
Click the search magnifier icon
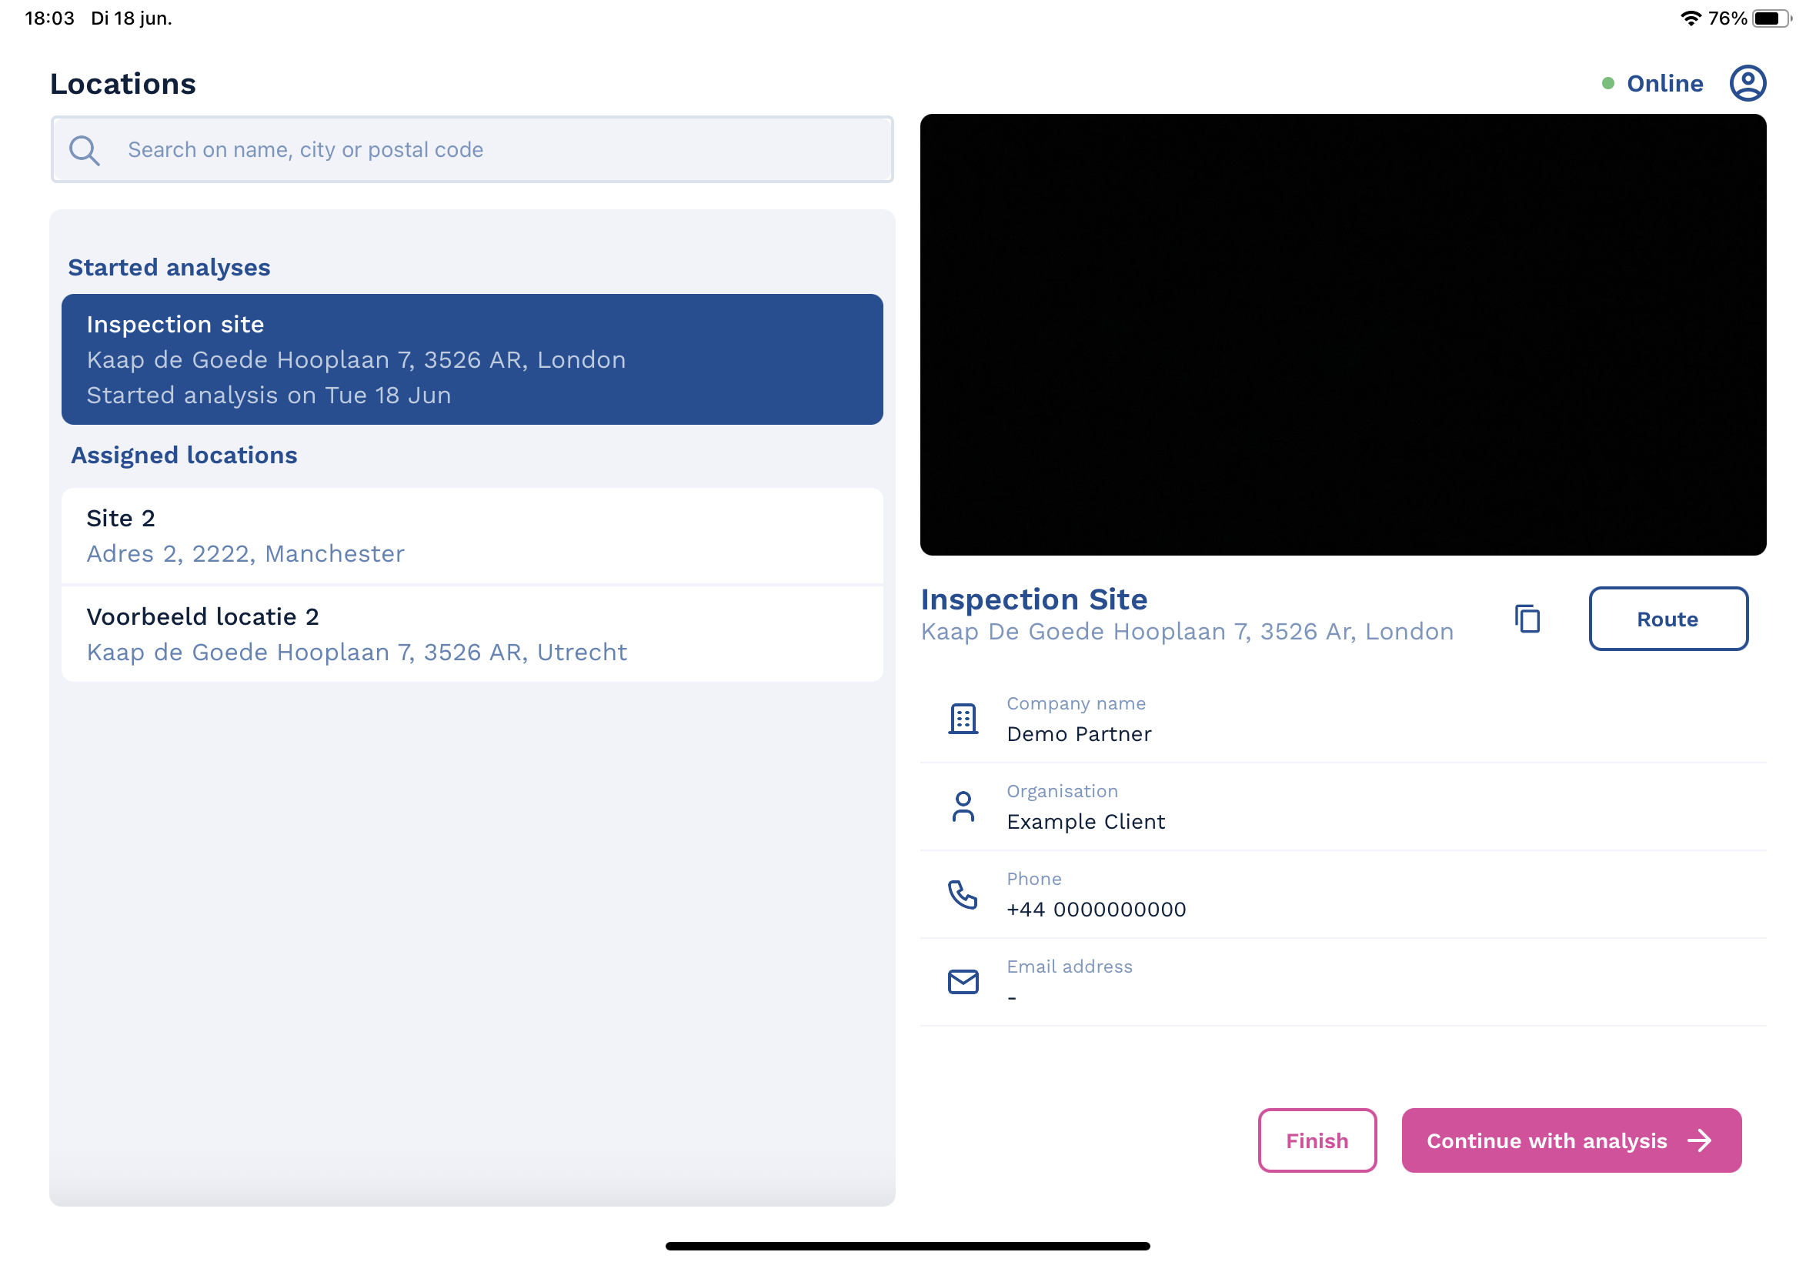point(84,150)
